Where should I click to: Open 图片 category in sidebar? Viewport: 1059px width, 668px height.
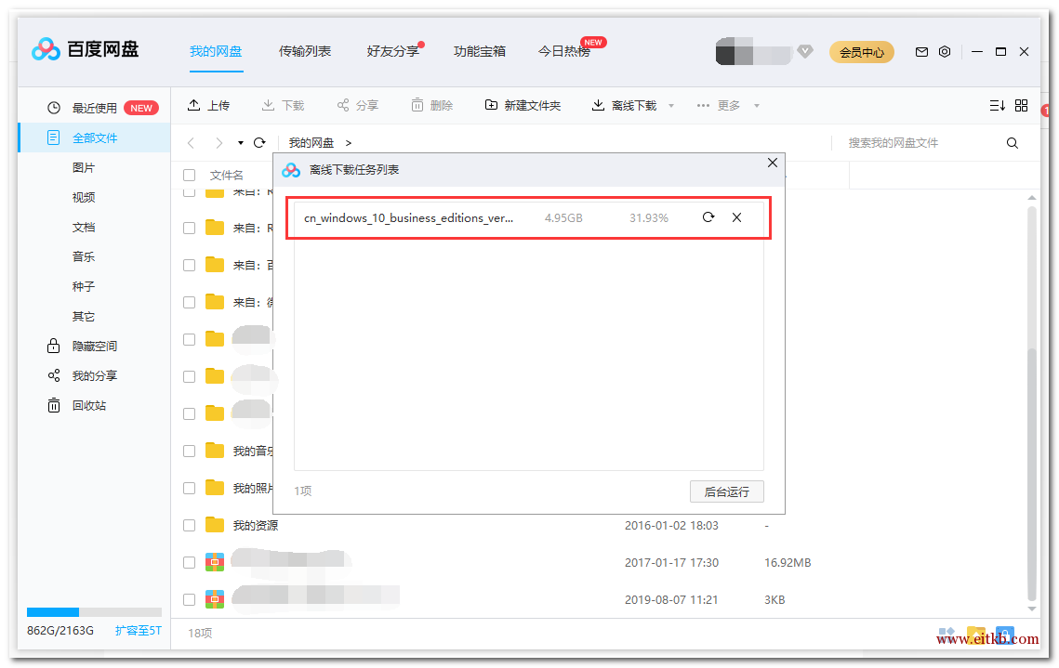[x=84, y=167]
